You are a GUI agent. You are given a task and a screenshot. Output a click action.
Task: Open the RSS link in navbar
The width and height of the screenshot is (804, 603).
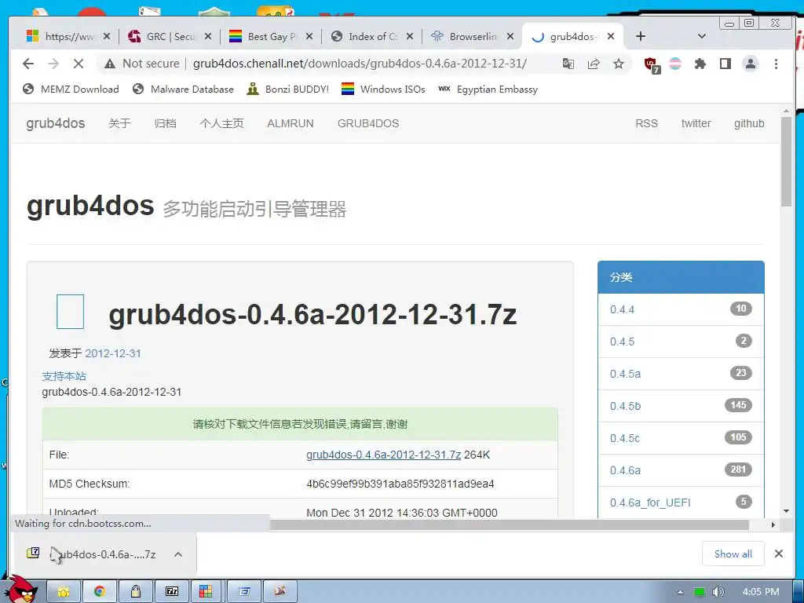tap(646, 123)
